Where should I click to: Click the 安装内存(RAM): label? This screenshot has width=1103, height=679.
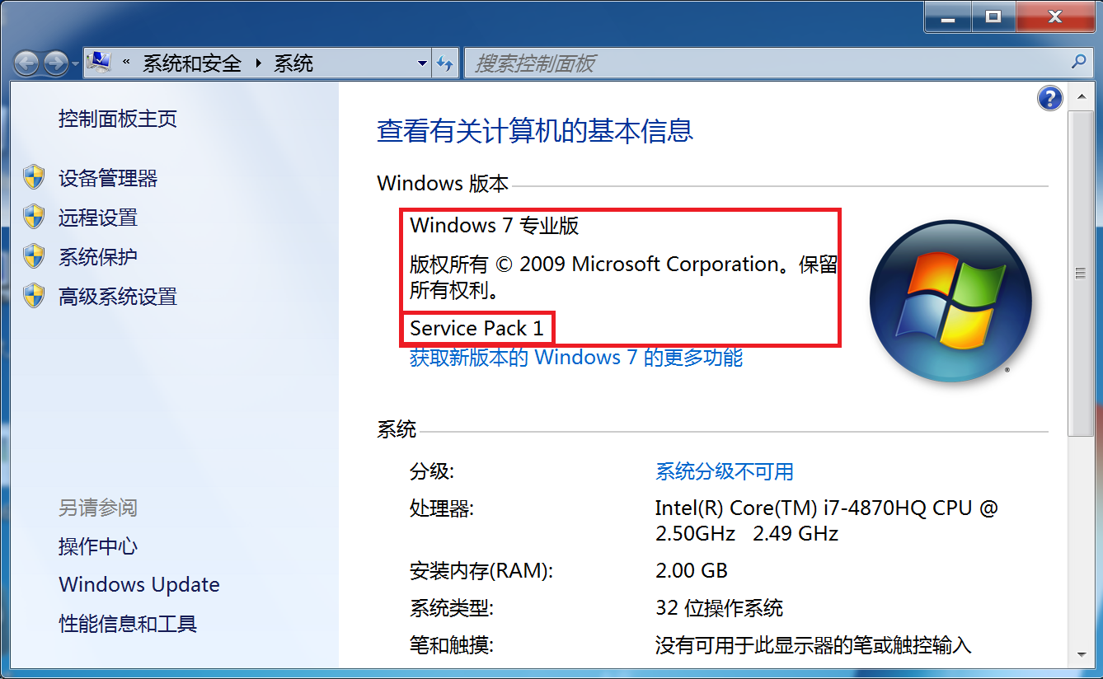click(481, 570)
